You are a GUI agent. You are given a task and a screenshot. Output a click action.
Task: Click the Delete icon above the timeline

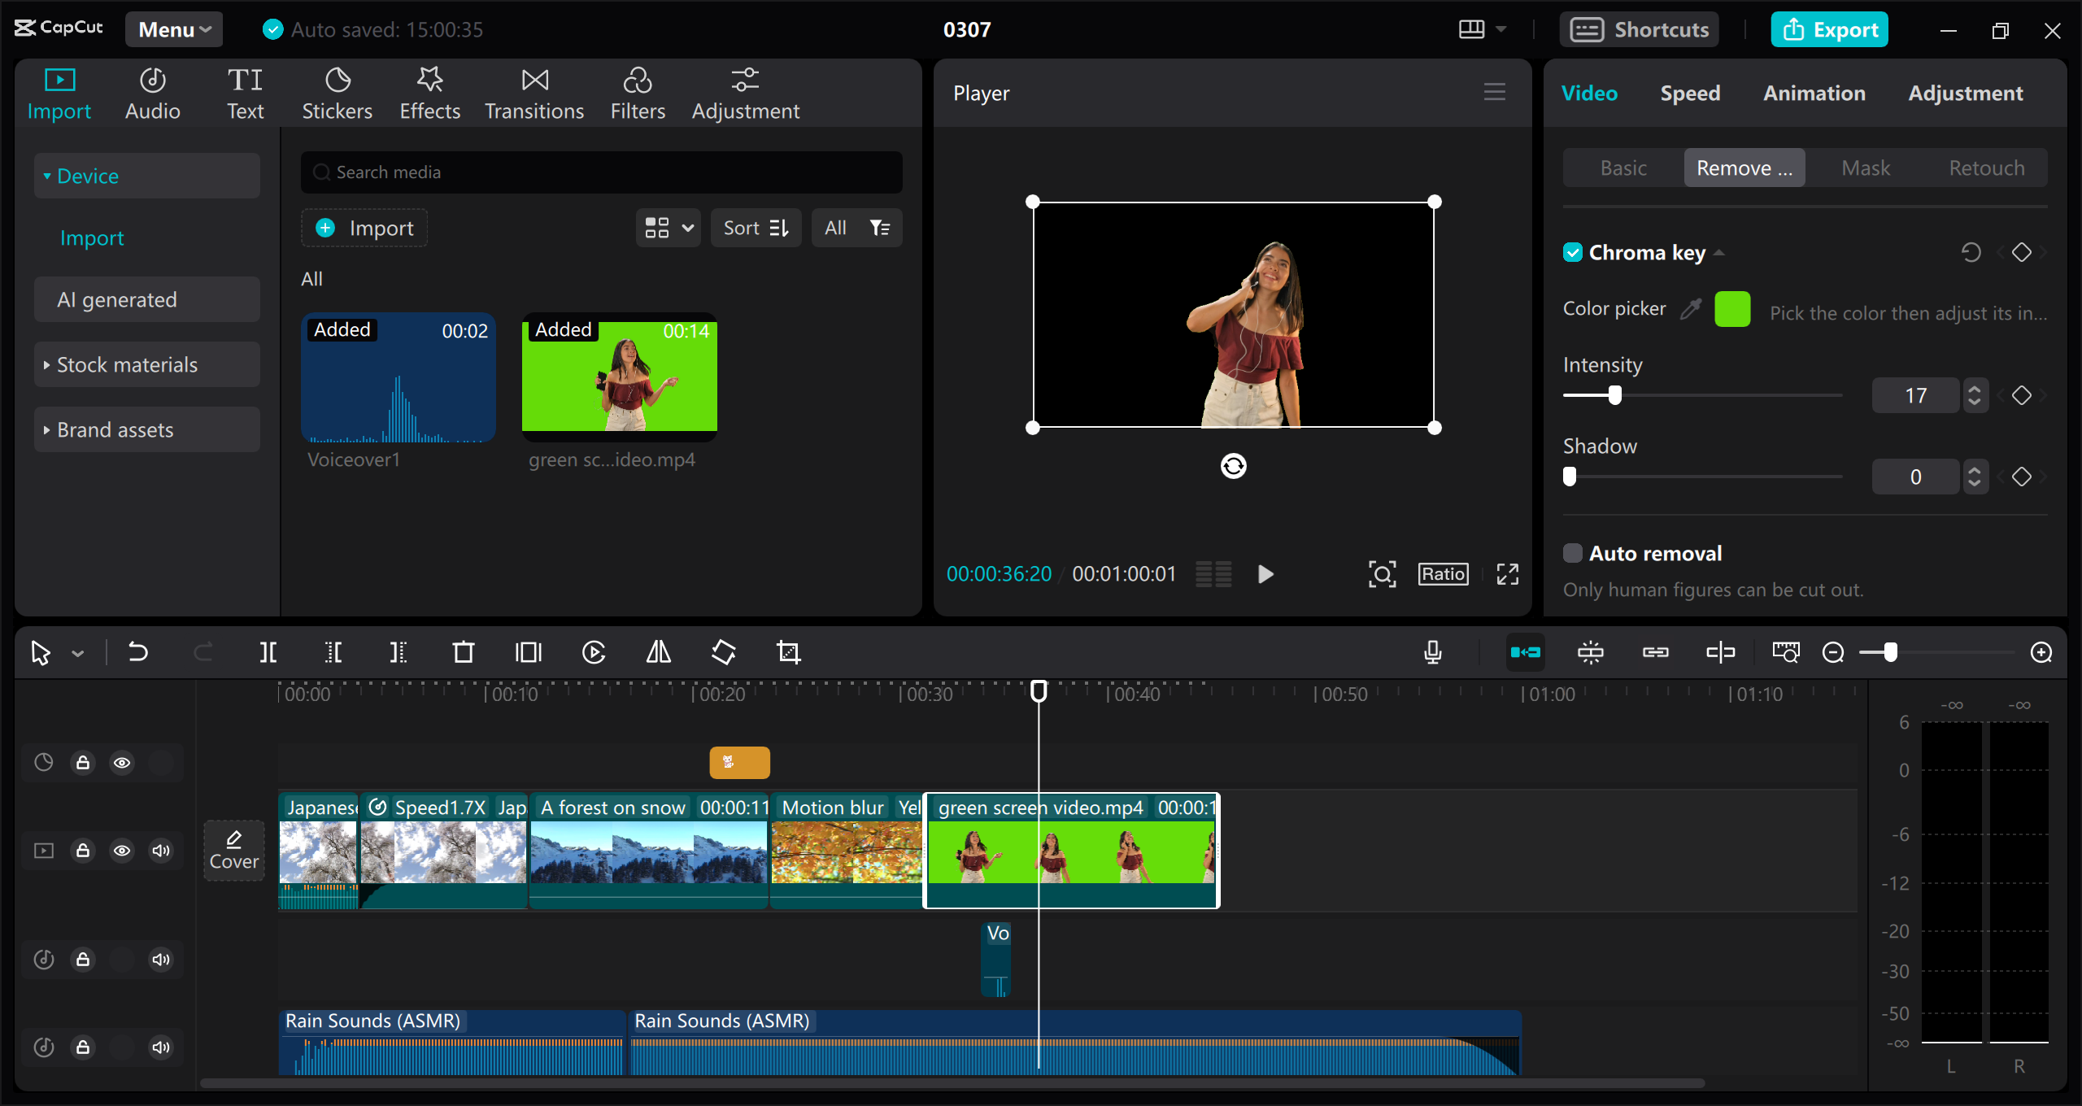pos(463,651)
